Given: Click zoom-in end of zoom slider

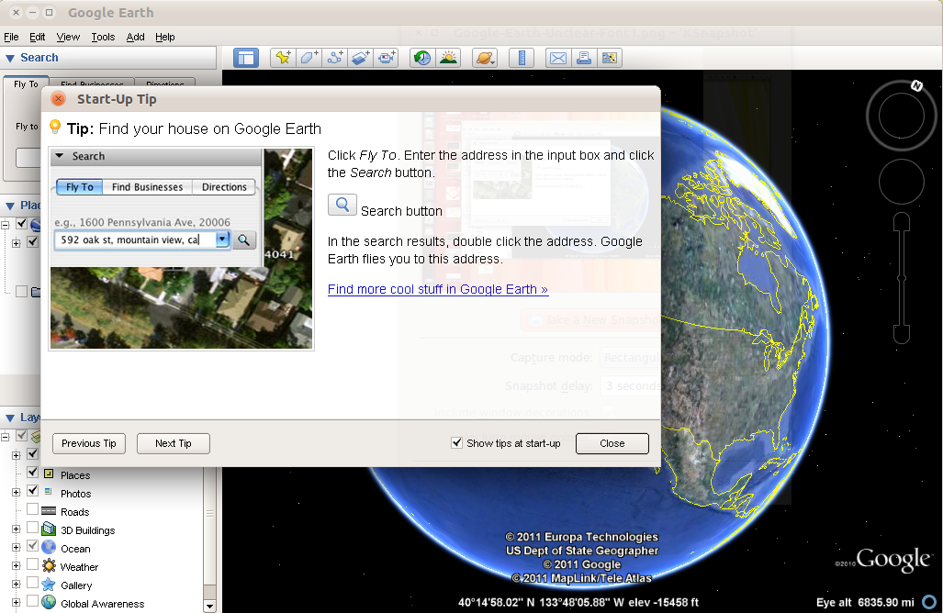Looking at the screenshot, I should coord(902,223).
